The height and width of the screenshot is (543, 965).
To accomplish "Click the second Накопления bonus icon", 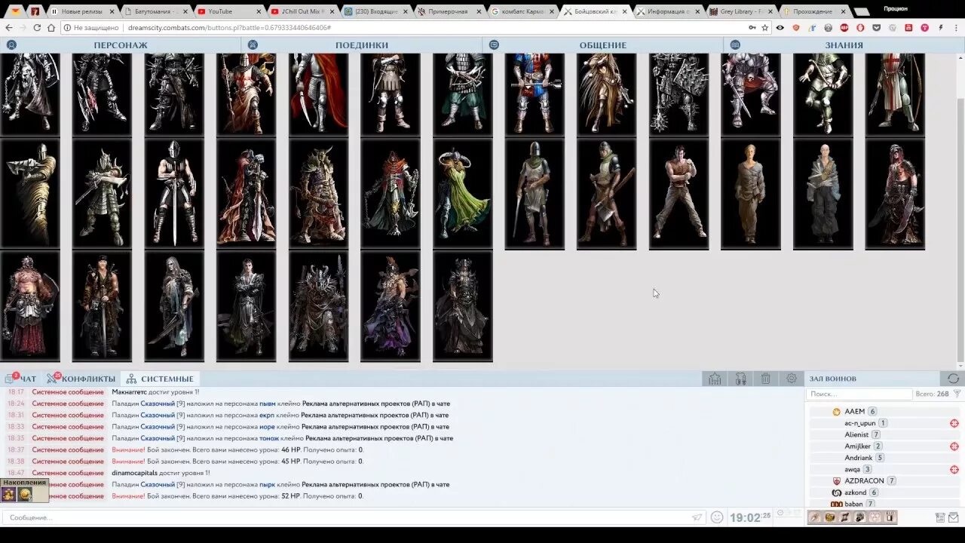I will pyautogui.click(x=25, y=495).
